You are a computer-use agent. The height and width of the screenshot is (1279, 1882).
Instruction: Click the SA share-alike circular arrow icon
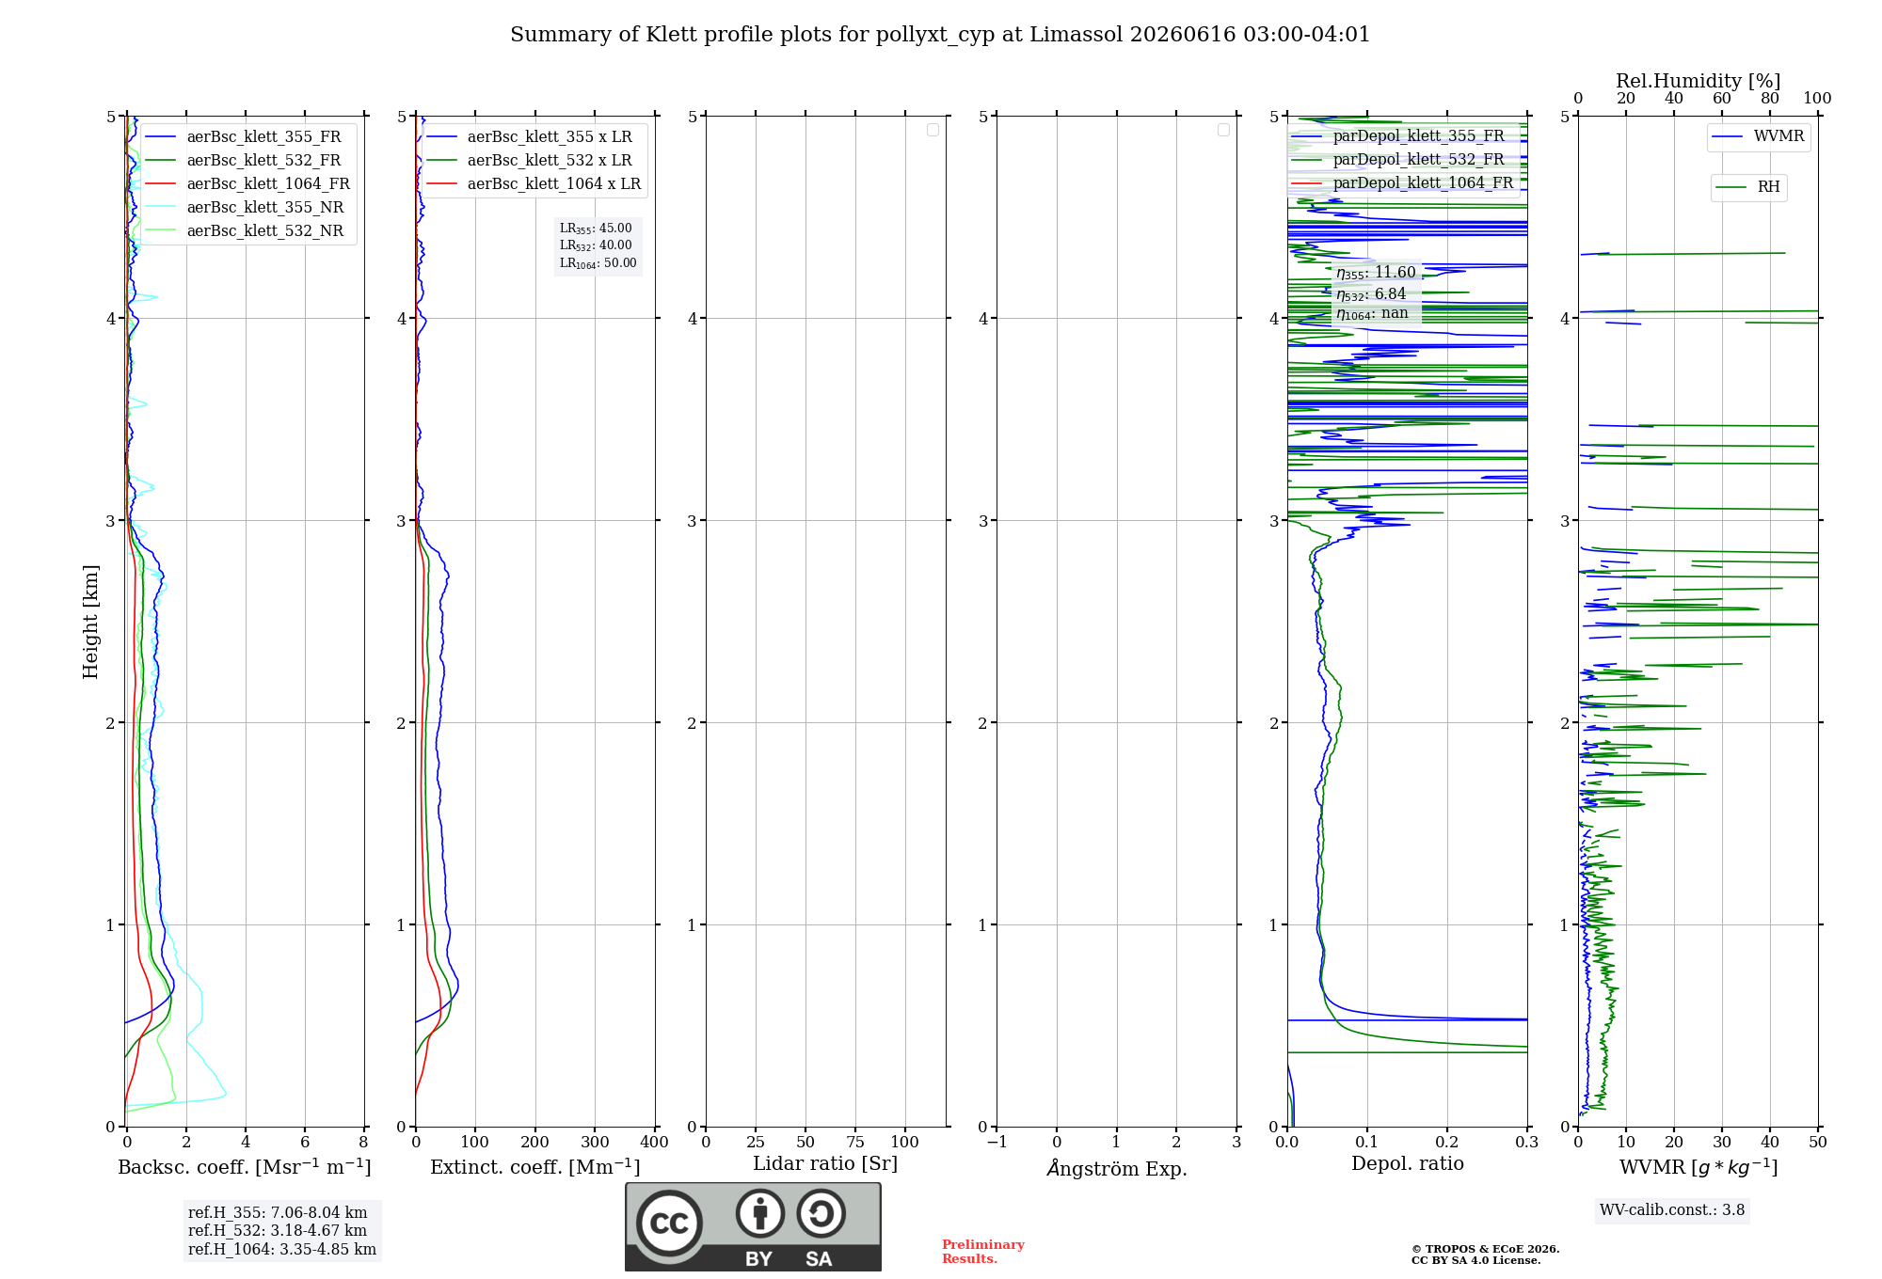821,1213
